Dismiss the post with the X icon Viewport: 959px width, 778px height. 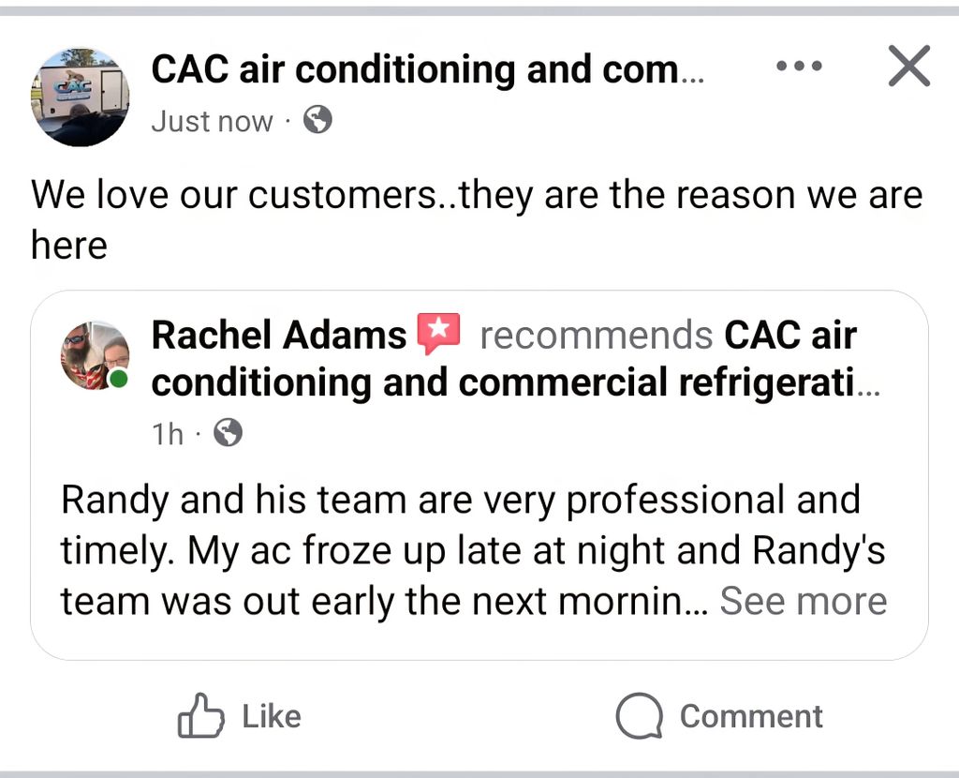tap(908, 67)
